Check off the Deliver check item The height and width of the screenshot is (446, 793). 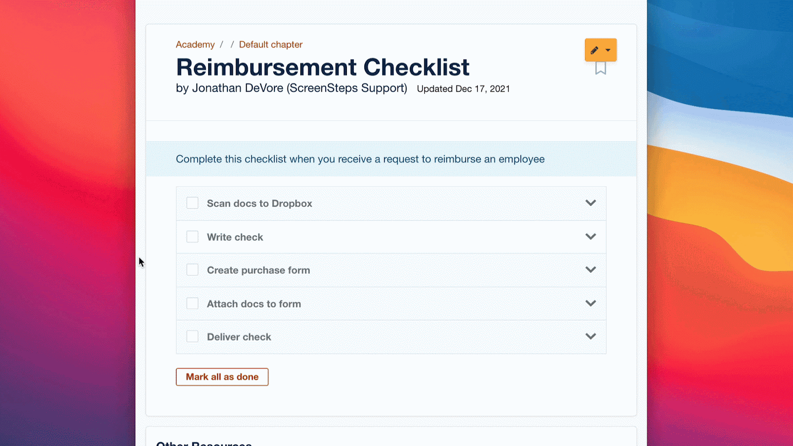192,337
